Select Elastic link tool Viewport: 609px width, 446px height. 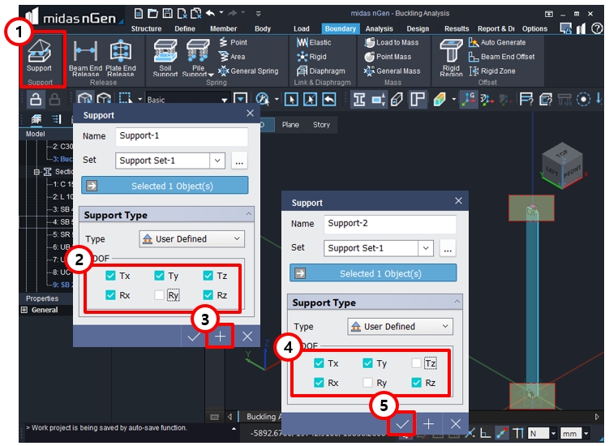(x=314, y=42)
